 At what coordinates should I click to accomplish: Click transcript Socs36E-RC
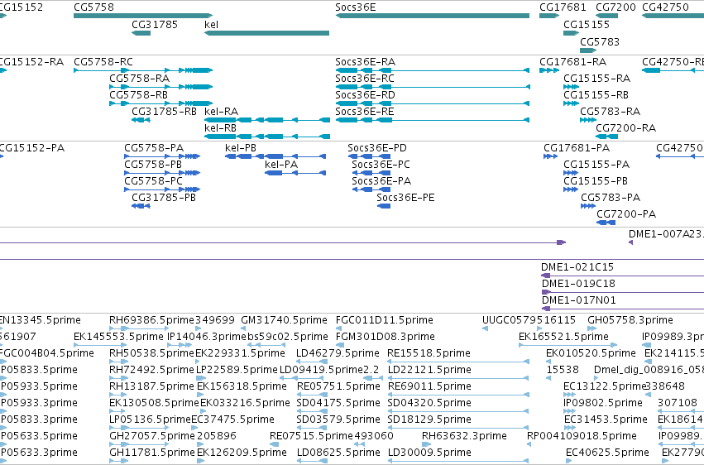pos(433,87)
